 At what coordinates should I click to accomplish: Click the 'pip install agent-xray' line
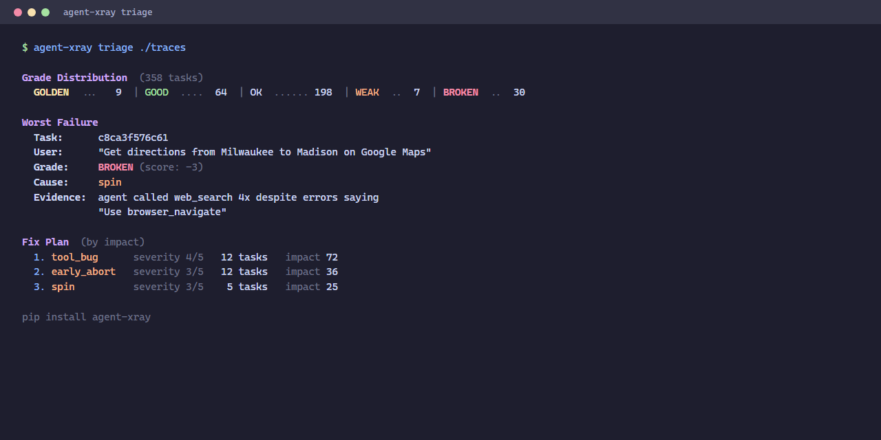(86, 317)
